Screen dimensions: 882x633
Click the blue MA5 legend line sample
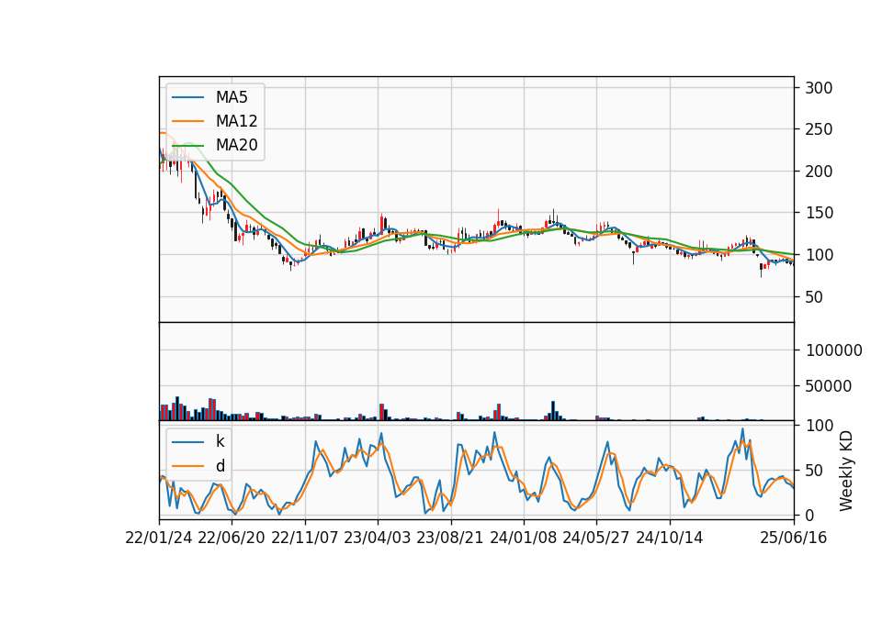(187, 98)
